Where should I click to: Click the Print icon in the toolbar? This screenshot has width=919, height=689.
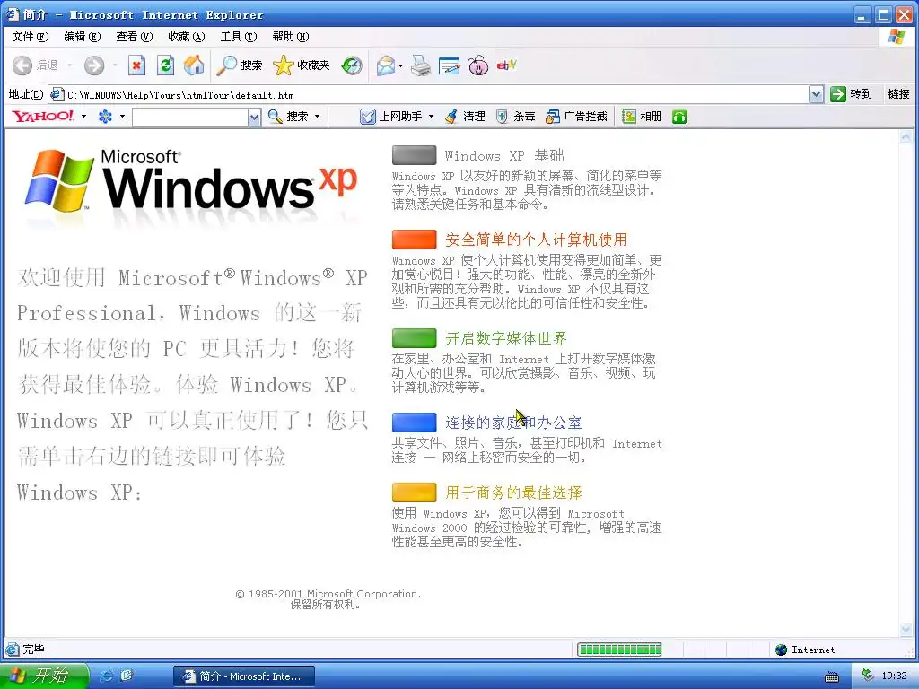421,65
